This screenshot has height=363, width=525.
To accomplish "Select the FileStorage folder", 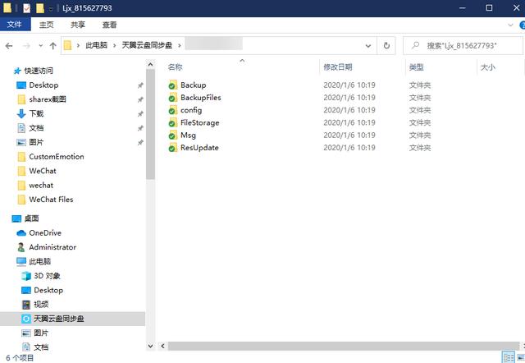I will pos(199,122).
